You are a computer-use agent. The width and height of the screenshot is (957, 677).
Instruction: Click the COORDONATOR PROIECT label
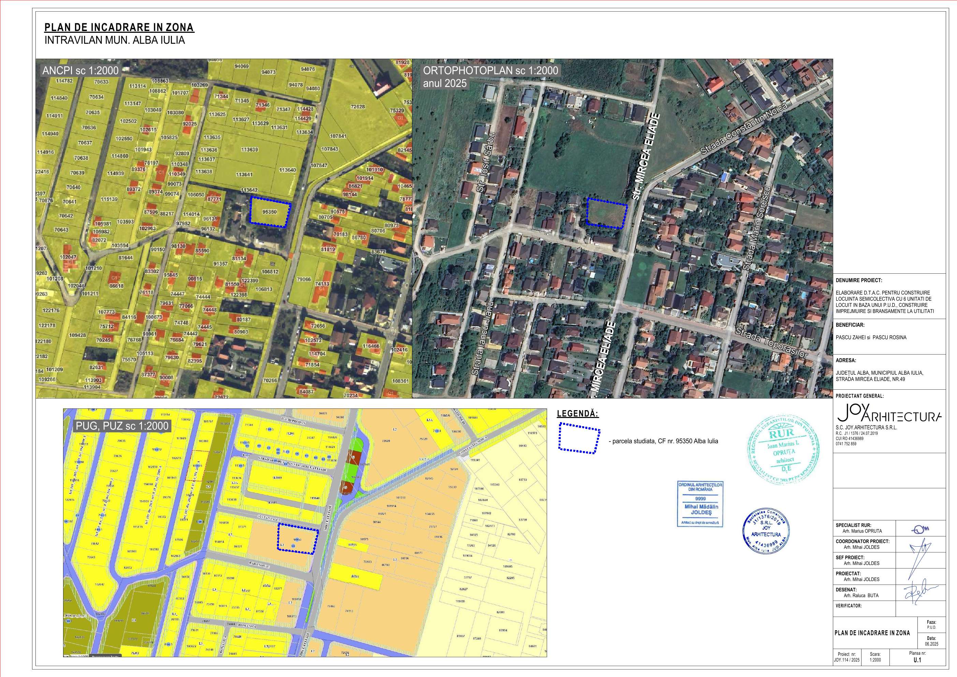[x=863, y=542]
